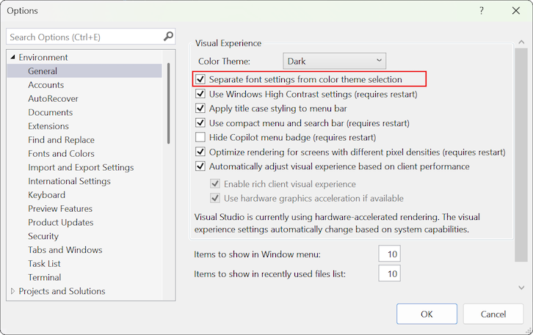Image resolution: width=533 pixels, height=335 pixels.
Task: Collapse the Environment tree node
Action: 12,57
